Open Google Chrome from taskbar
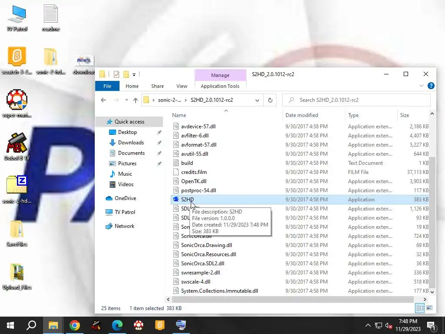Image resolution: width=445 pixels, height=334 pixels. [x=75, y=325]
